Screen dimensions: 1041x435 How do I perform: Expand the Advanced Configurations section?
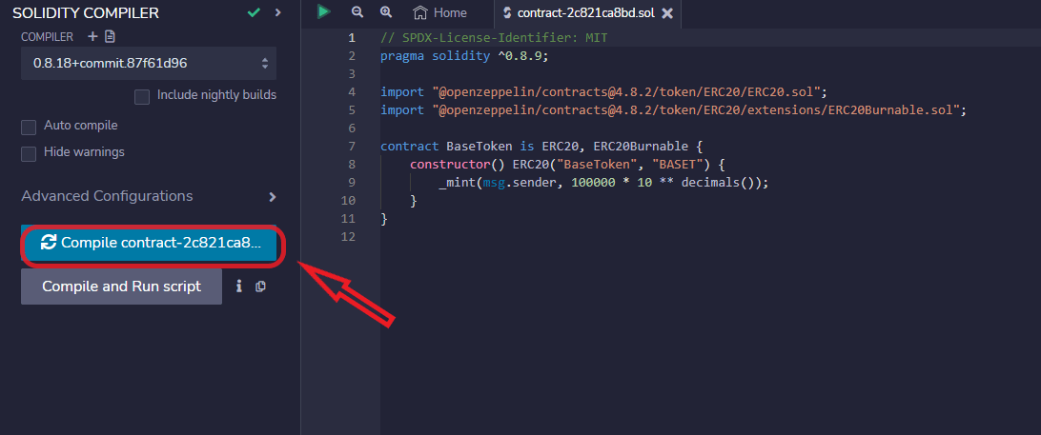[x=272, y=197]
